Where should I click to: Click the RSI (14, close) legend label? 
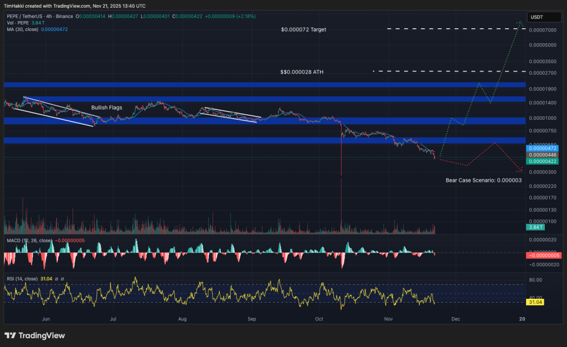tap(22, 279)
